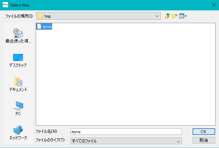
Task: Open the view menu icon
Action: [183, 16]
